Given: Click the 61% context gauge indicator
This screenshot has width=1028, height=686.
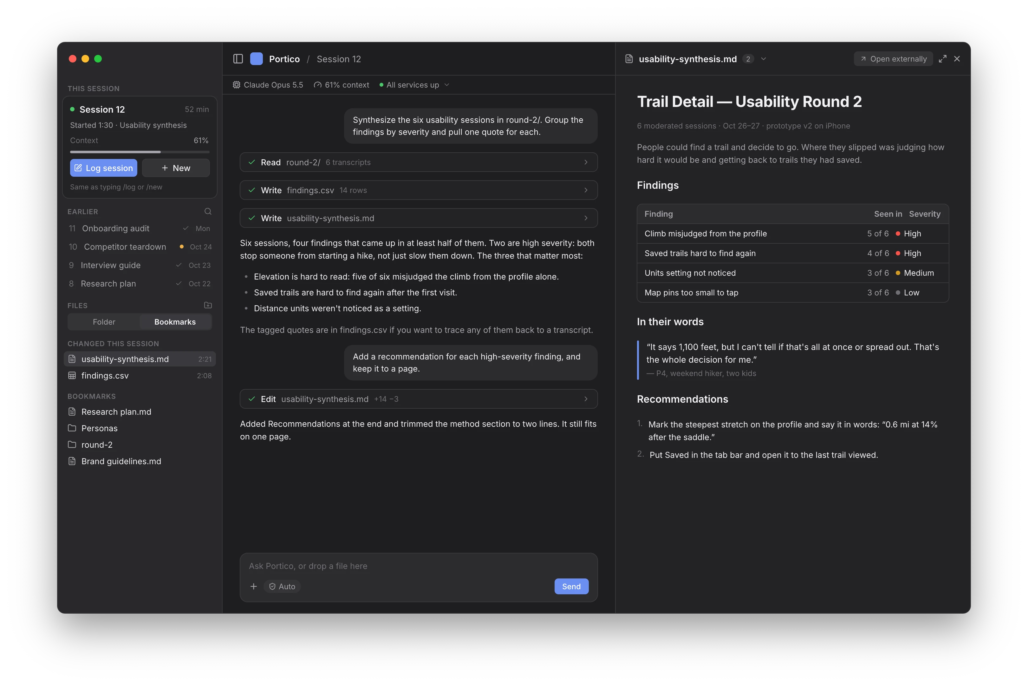Looking at the screenshot, I should pos(342,85).
